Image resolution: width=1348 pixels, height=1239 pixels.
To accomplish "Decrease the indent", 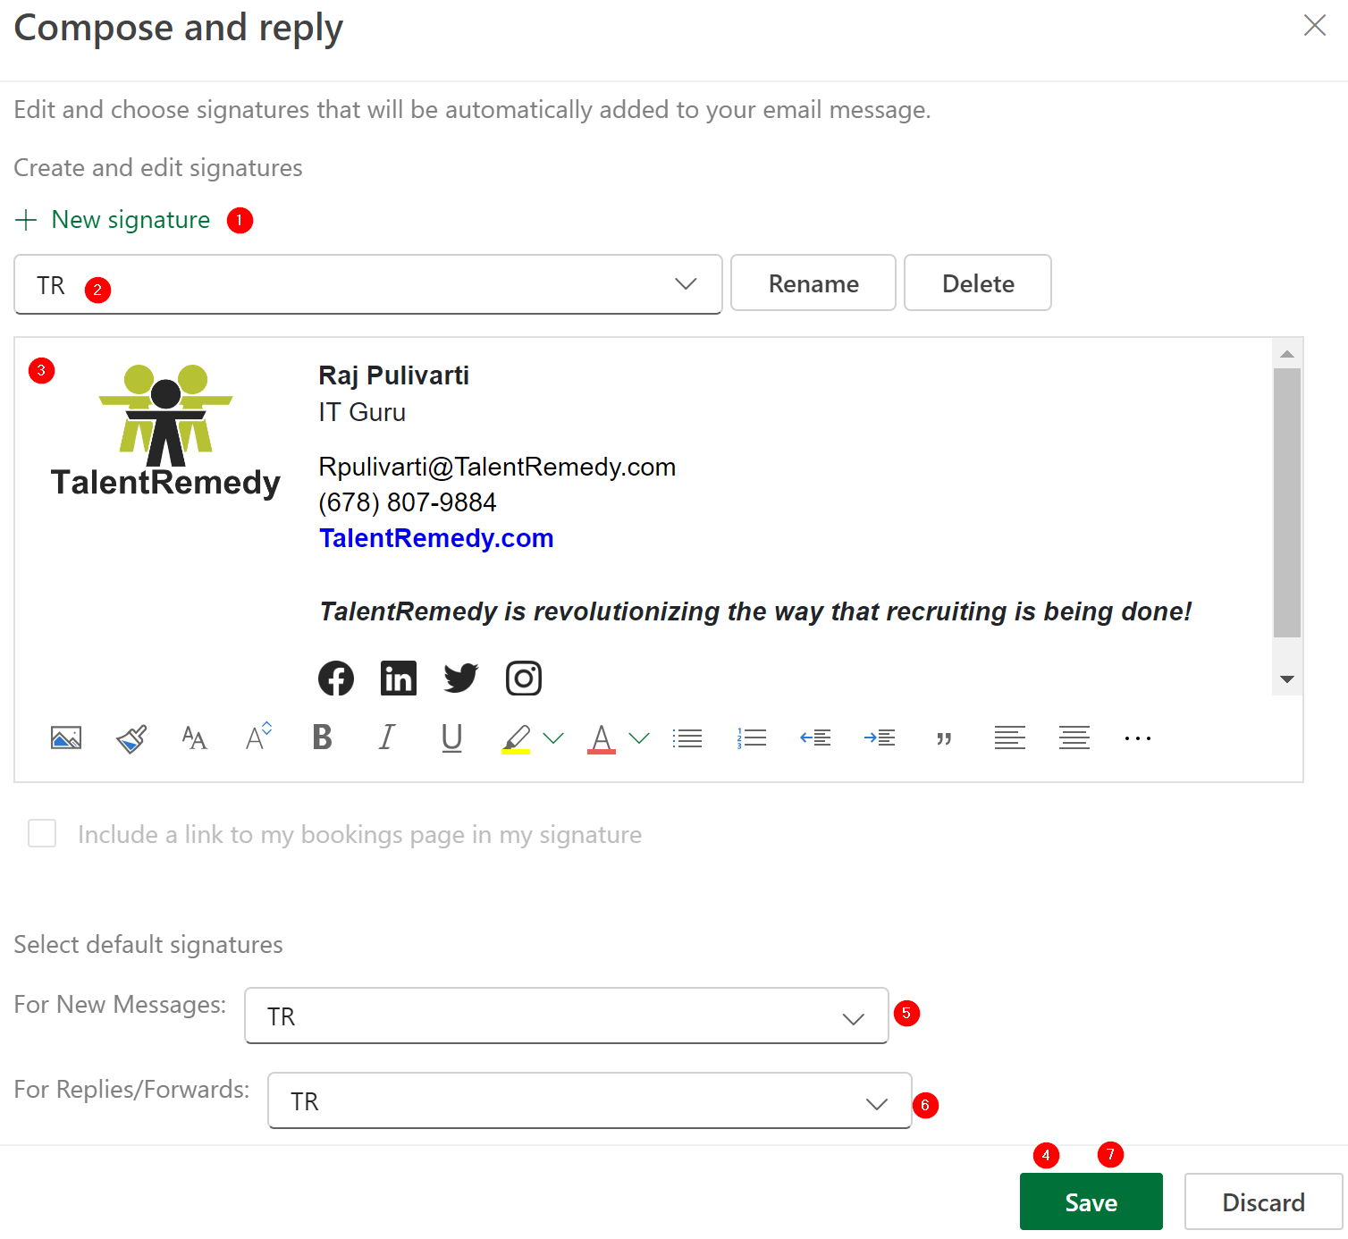I will pos(815,738).
